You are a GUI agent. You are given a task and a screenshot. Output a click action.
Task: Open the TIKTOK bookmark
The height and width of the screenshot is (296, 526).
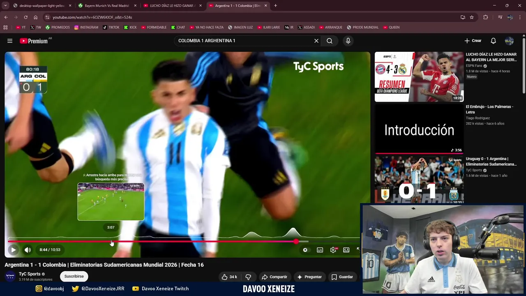(111, 28)
